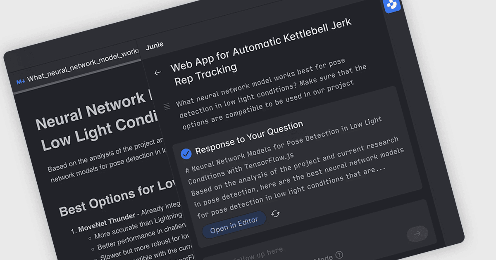Submit the follow up with the arrow button
Image resolution: width=496 pixels, height=260 pixels.
(x=417, y=234)
